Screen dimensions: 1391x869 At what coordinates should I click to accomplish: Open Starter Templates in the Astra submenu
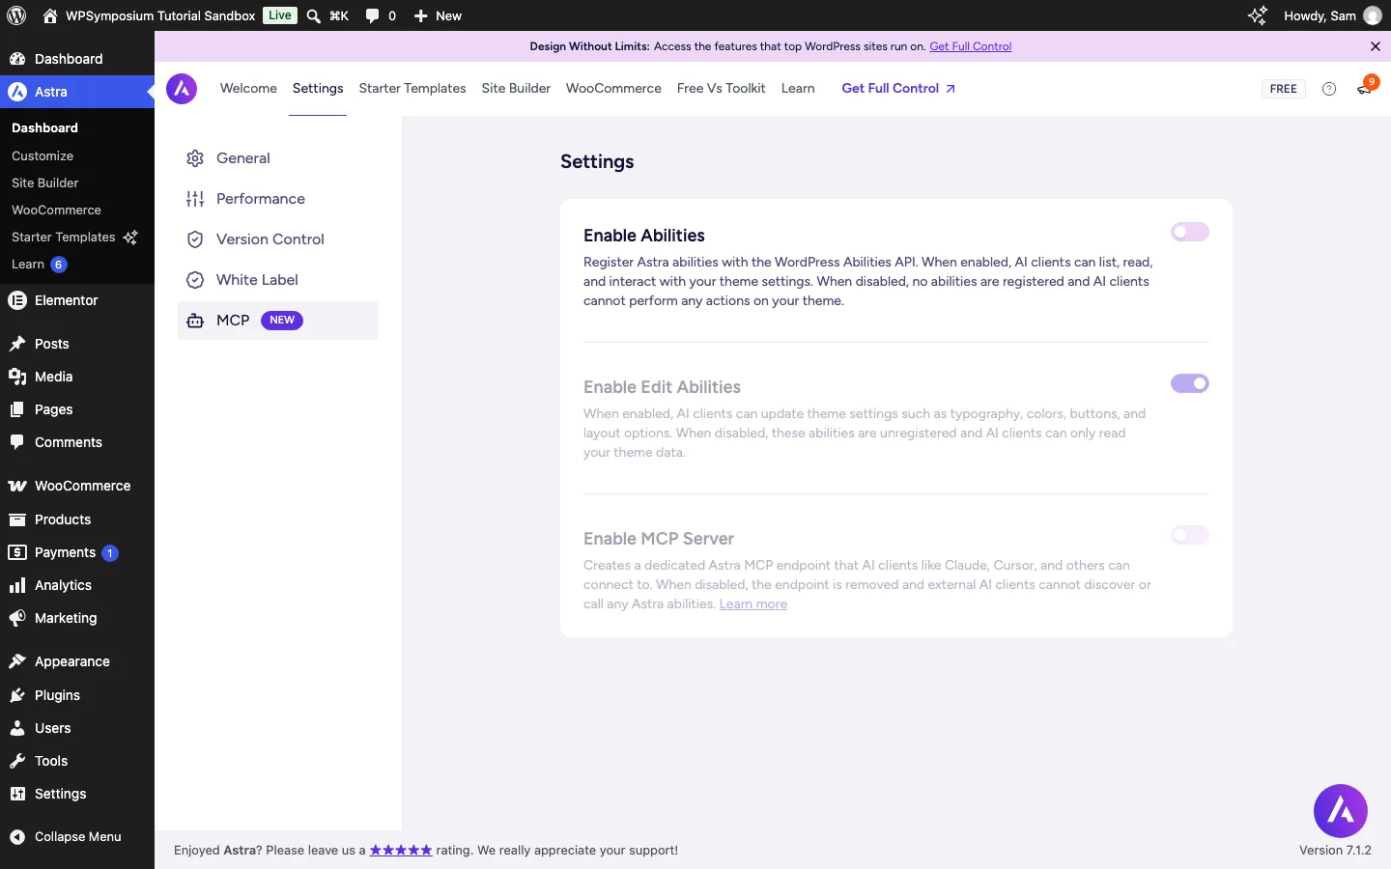coord(77,237)
